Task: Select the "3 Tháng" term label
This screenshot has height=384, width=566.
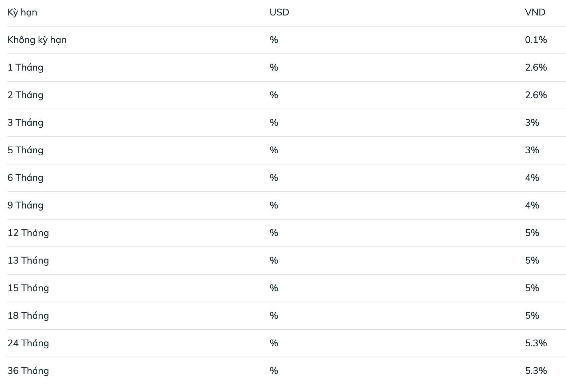Action: (x=26, y=123)
